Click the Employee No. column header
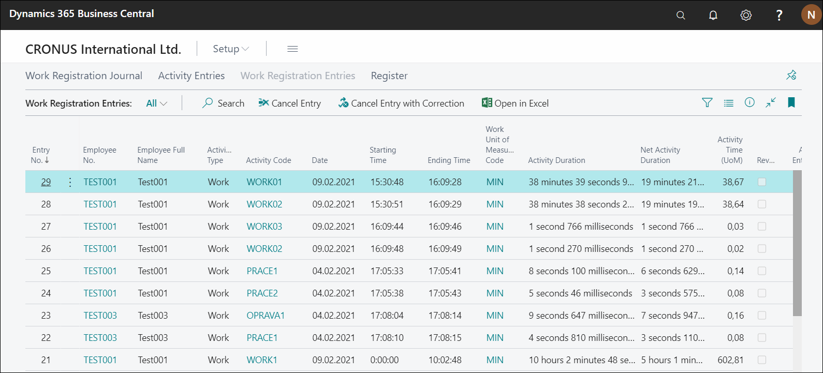Viewport: 823px width, 373px height. click(99, 155)
